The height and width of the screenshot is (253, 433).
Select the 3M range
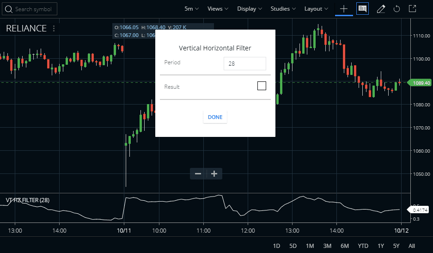(x=327, y=246)
